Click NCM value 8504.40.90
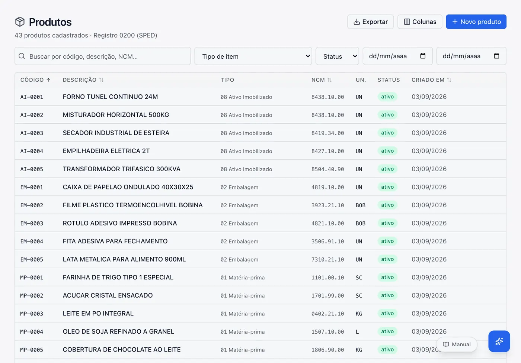Image resolution: width=521 pixels, height=363 pixels. tap(327, 169)
